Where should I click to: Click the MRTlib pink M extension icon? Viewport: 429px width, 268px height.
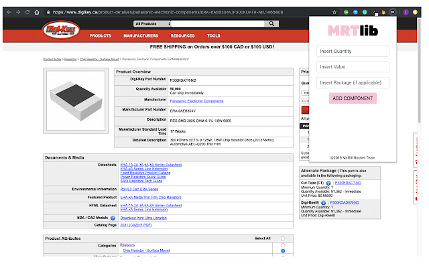tap(393, 12)
